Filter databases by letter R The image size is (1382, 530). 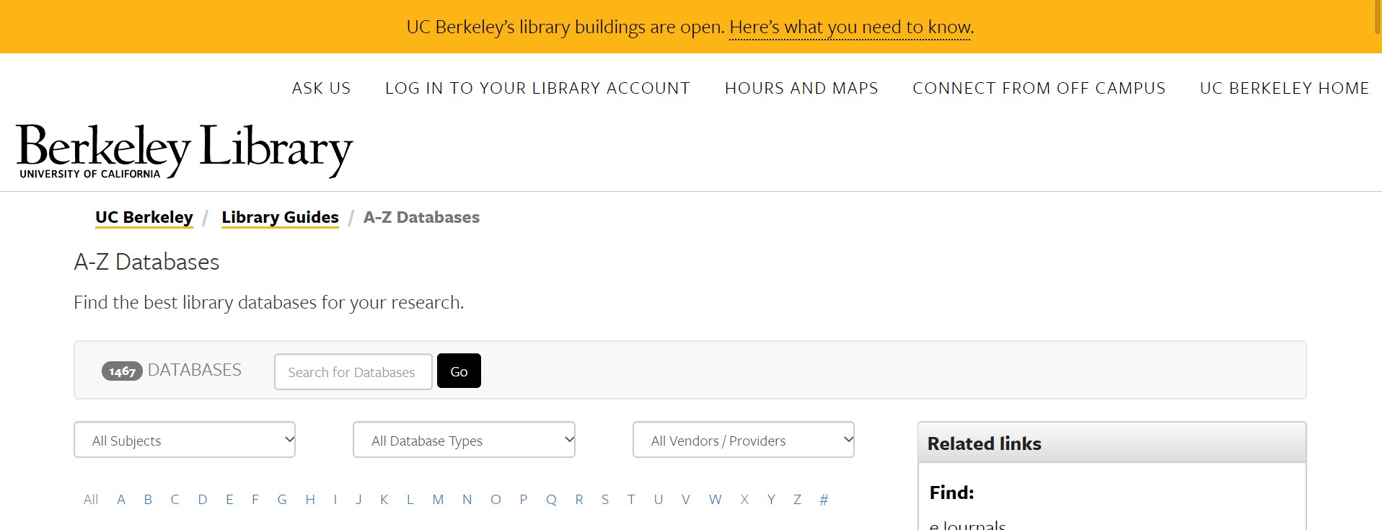pos(579,499)
